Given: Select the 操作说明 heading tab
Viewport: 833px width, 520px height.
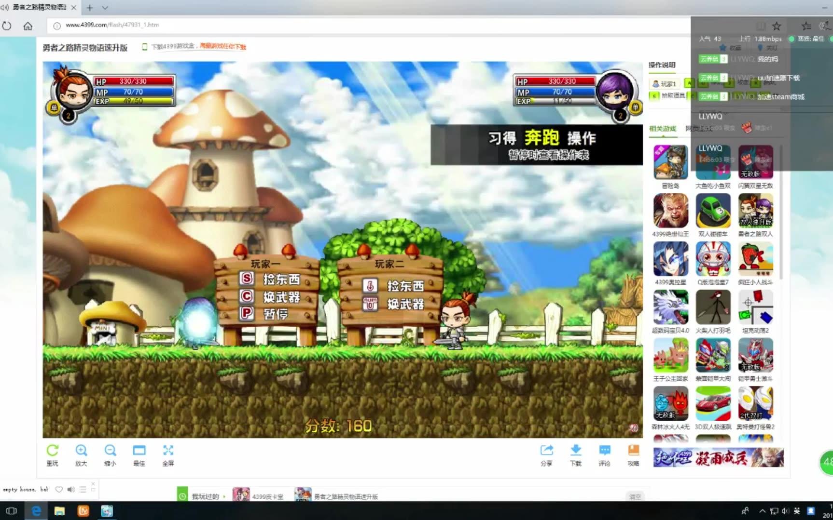Looking at the screenshot, I should pos(662,65).
